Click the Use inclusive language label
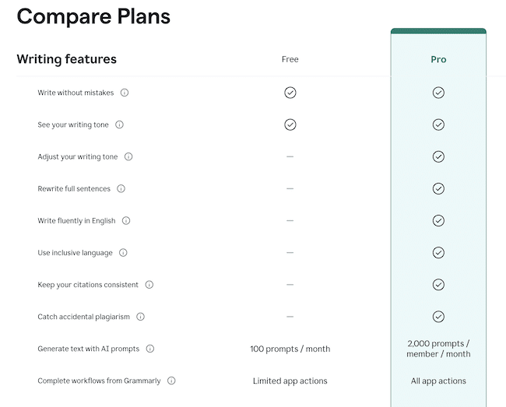Viewport: 506px width, 407px height. [x=75, y=252]
